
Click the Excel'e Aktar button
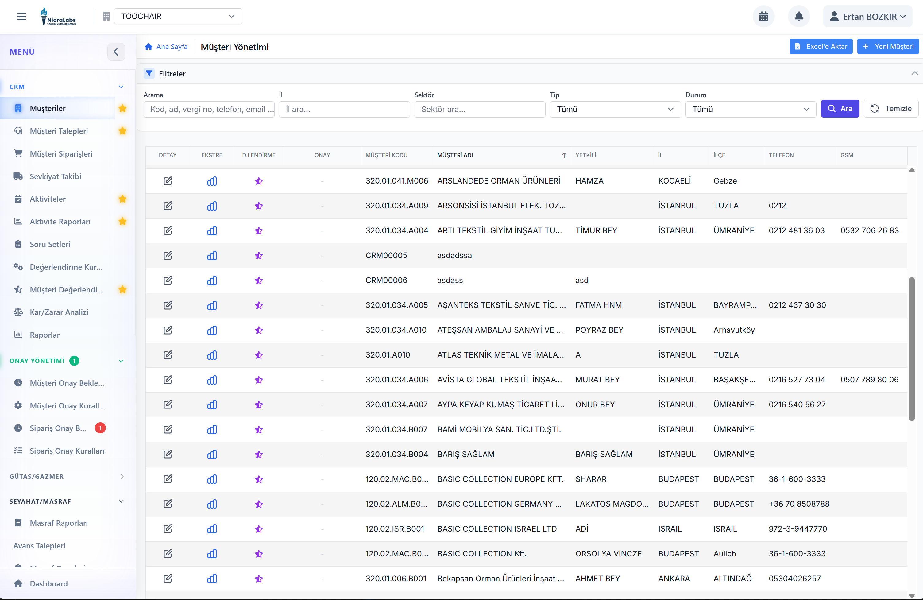(821, 47)
